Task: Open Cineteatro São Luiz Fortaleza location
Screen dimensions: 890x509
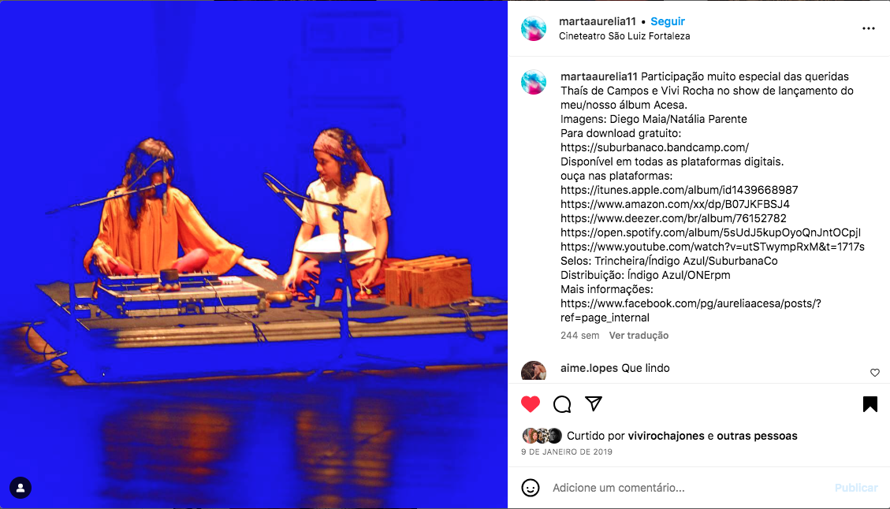Action: [x=624, y=36]
